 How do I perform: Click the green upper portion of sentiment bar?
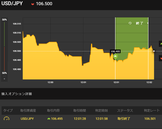(4, 34)
